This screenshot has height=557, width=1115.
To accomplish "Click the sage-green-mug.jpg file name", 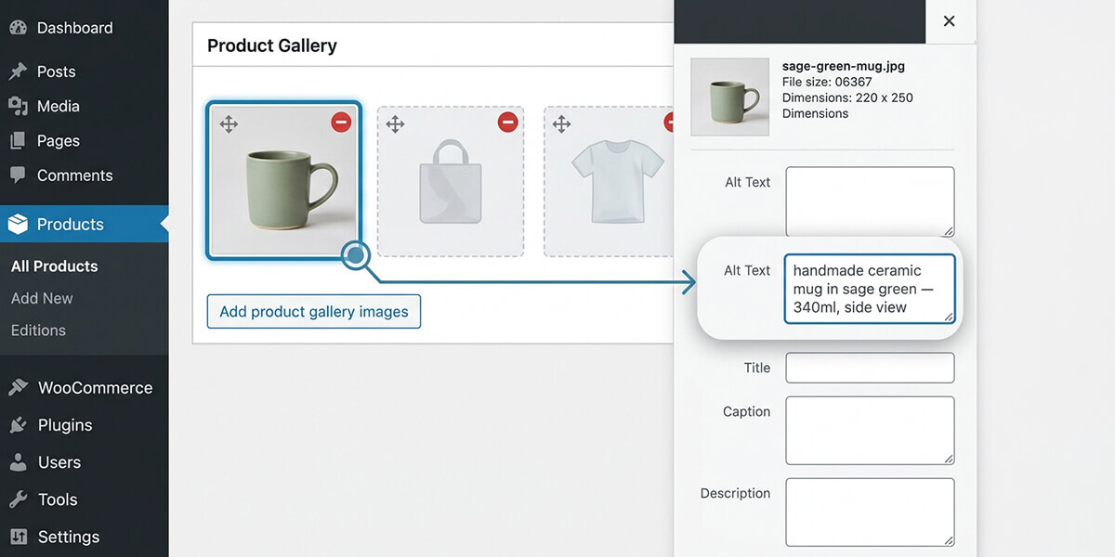I will tap(844, 67).
